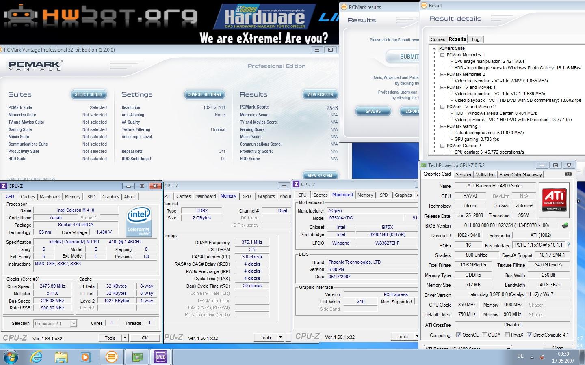Switch to Scores tab in Result details
The width and height of the screenshot is (585, 365).
[x=438, y=39]
